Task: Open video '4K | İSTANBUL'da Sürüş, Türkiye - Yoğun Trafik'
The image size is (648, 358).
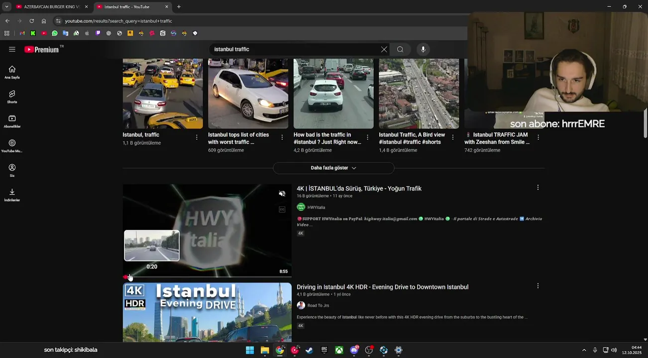Action: pos(359,188)
